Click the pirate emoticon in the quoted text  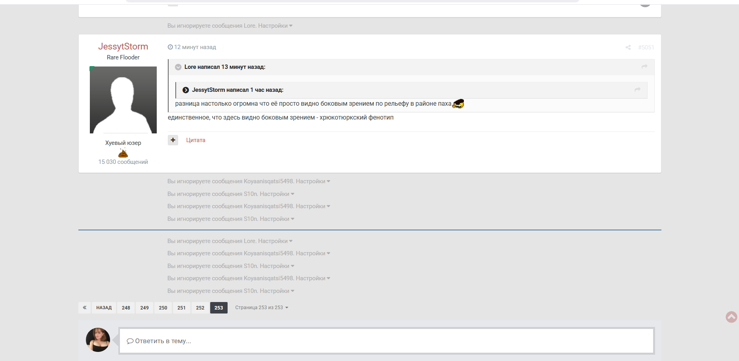[x=458, y=104]
